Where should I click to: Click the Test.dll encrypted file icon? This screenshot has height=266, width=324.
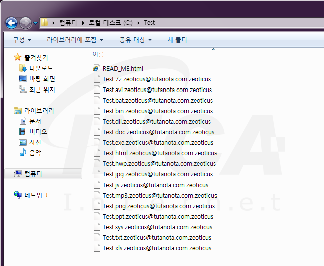click(x=97, y=121)
